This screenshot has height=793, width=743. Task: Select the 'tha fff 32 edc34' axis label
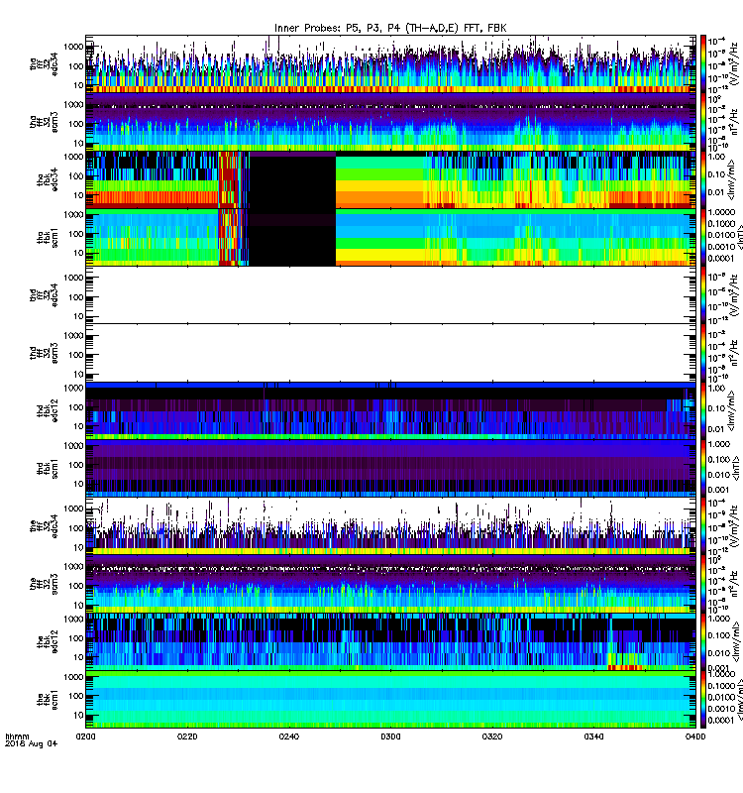coord(44,64)
